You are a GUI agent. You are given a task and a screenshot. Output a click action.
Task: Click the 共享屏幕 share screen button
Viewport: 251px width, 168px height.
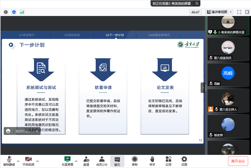[x=67, y=161]
